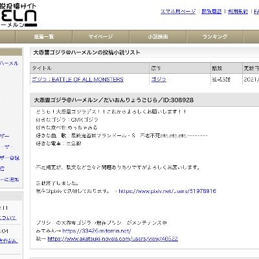
Task: Open the 利用規約 link
Action: 238,12
